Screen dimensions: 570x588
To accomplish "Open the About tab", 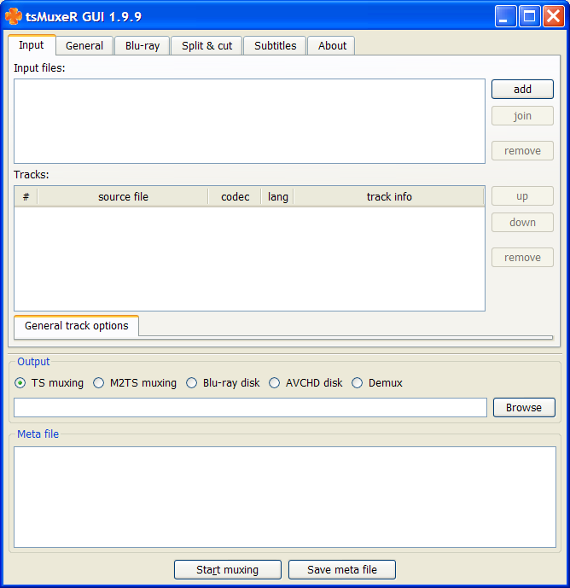I will pyautogui.click(x=332, y=46).
